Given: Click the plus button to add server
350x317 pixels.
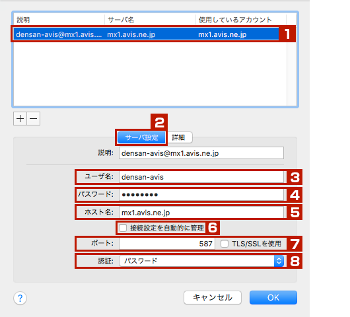Looking at the screenshot, I should tap(20, 118).
